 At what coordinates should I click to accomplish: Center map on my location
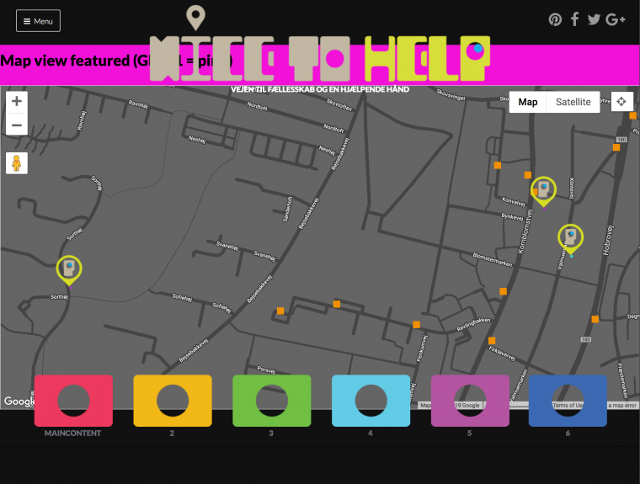(x=621, y=102)
